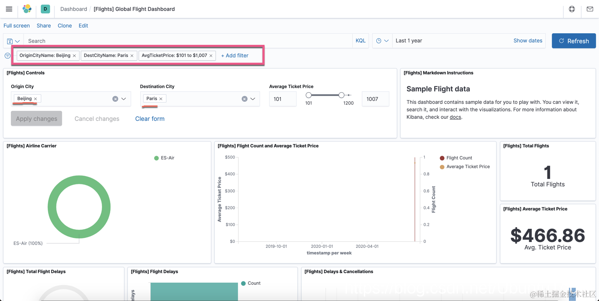The width and height of the screenshot is (599, 301).
Task: Clear the Origin City combo box
Action: 115,99
